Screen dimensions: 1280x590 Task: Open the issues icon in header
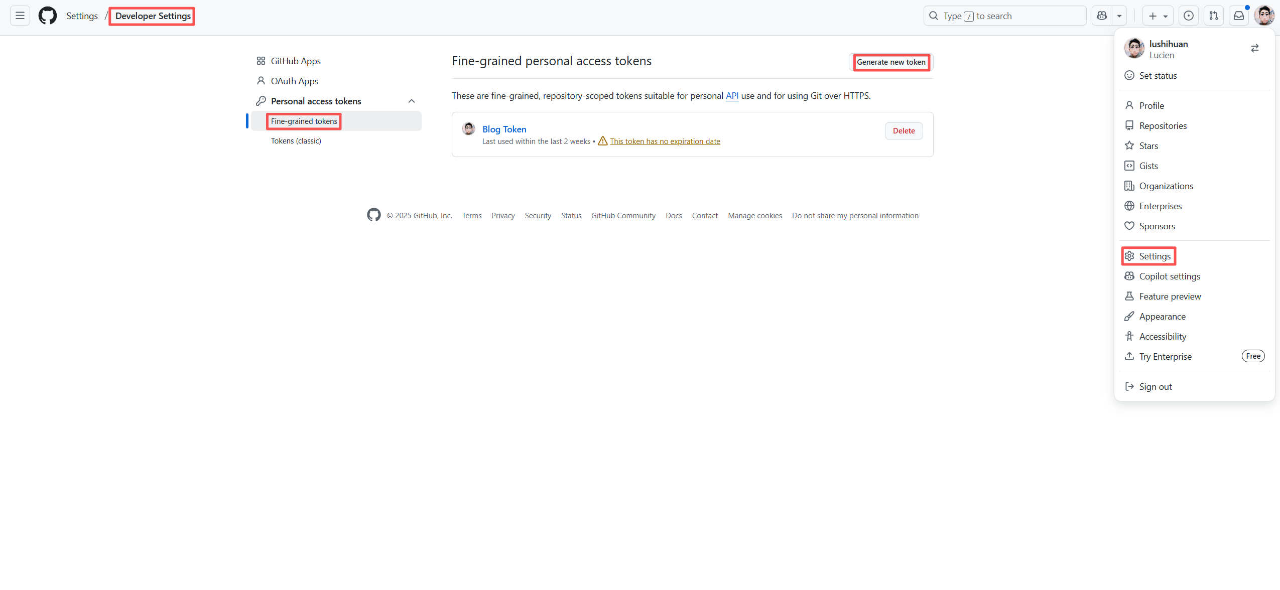[x=1189, y=16]
